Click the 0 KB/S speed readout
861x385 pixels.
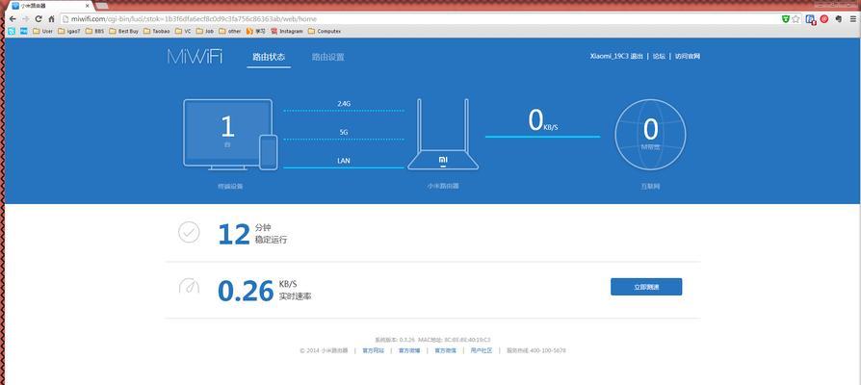click(542, 120)
